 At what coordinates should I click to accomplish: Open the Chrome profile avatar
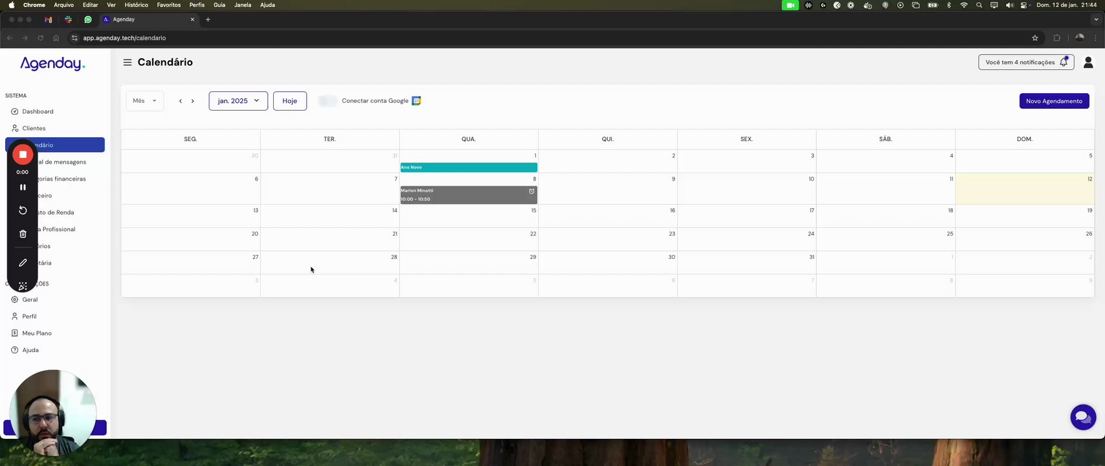pos(1079,38)
